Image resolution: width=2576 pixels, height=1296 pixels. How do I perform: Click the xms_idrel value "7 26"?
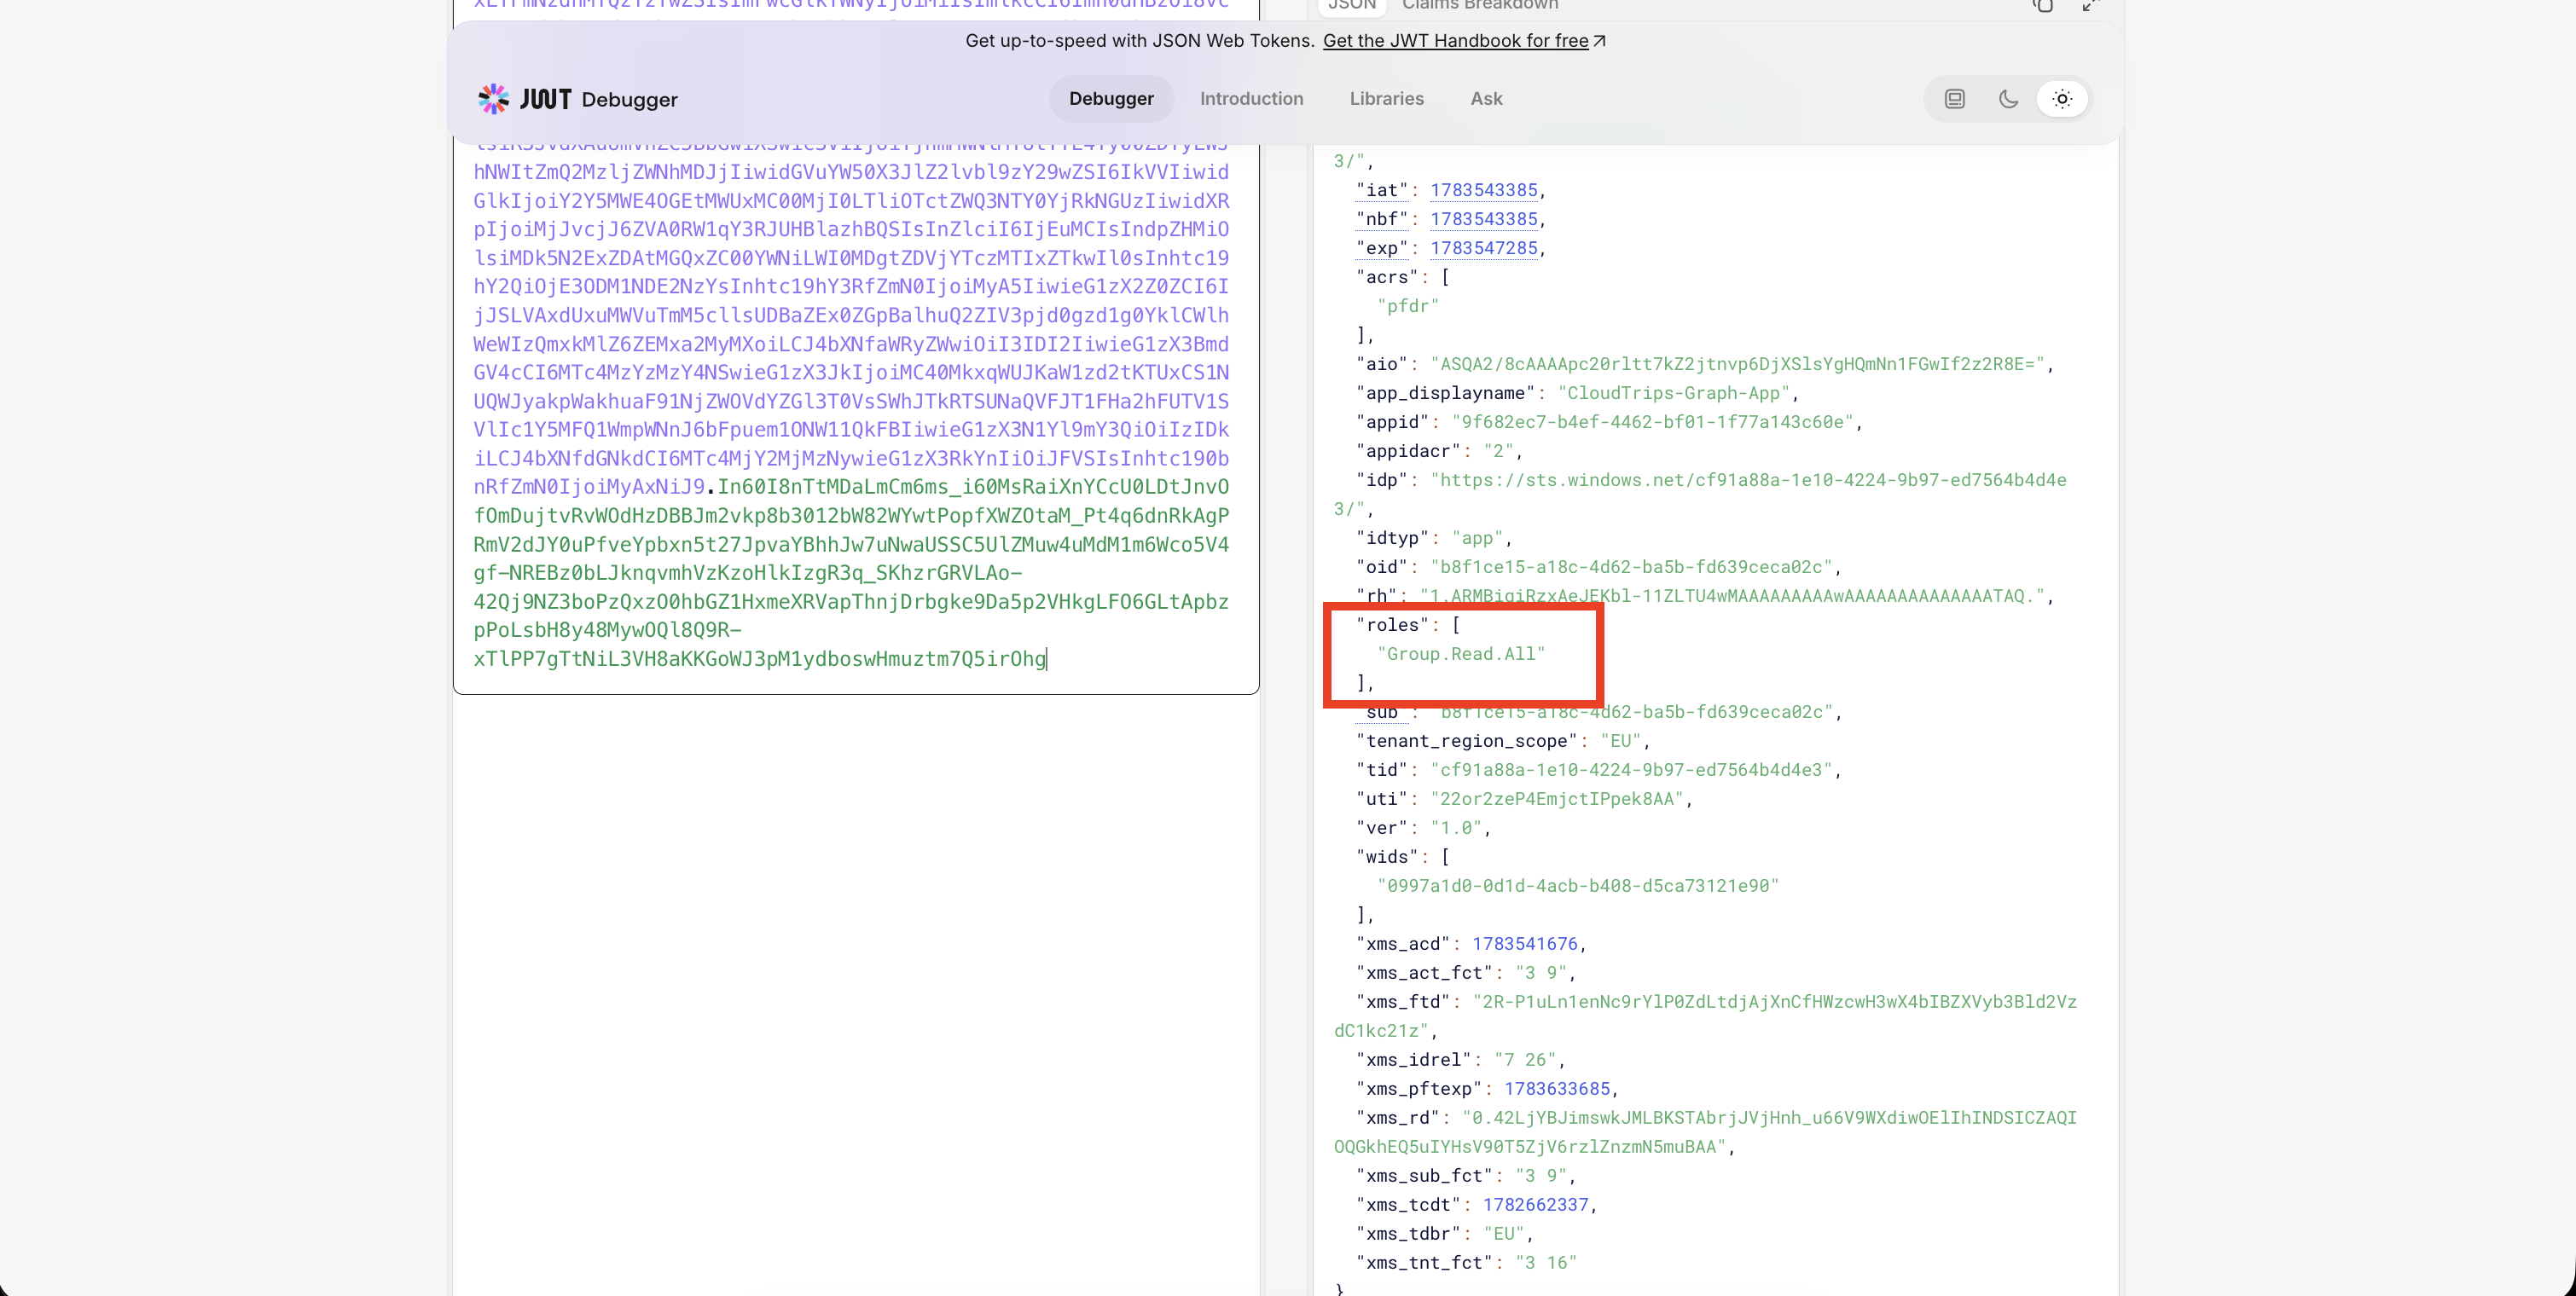click(1525, 1059)
